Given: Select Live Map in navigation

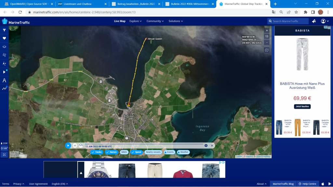Looking at the screenshot, I should coord(120,21).
